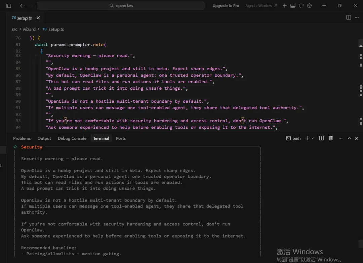Click "Recommended baseline:" in terminal output
The image size is (363, 263).
point(49,248)
